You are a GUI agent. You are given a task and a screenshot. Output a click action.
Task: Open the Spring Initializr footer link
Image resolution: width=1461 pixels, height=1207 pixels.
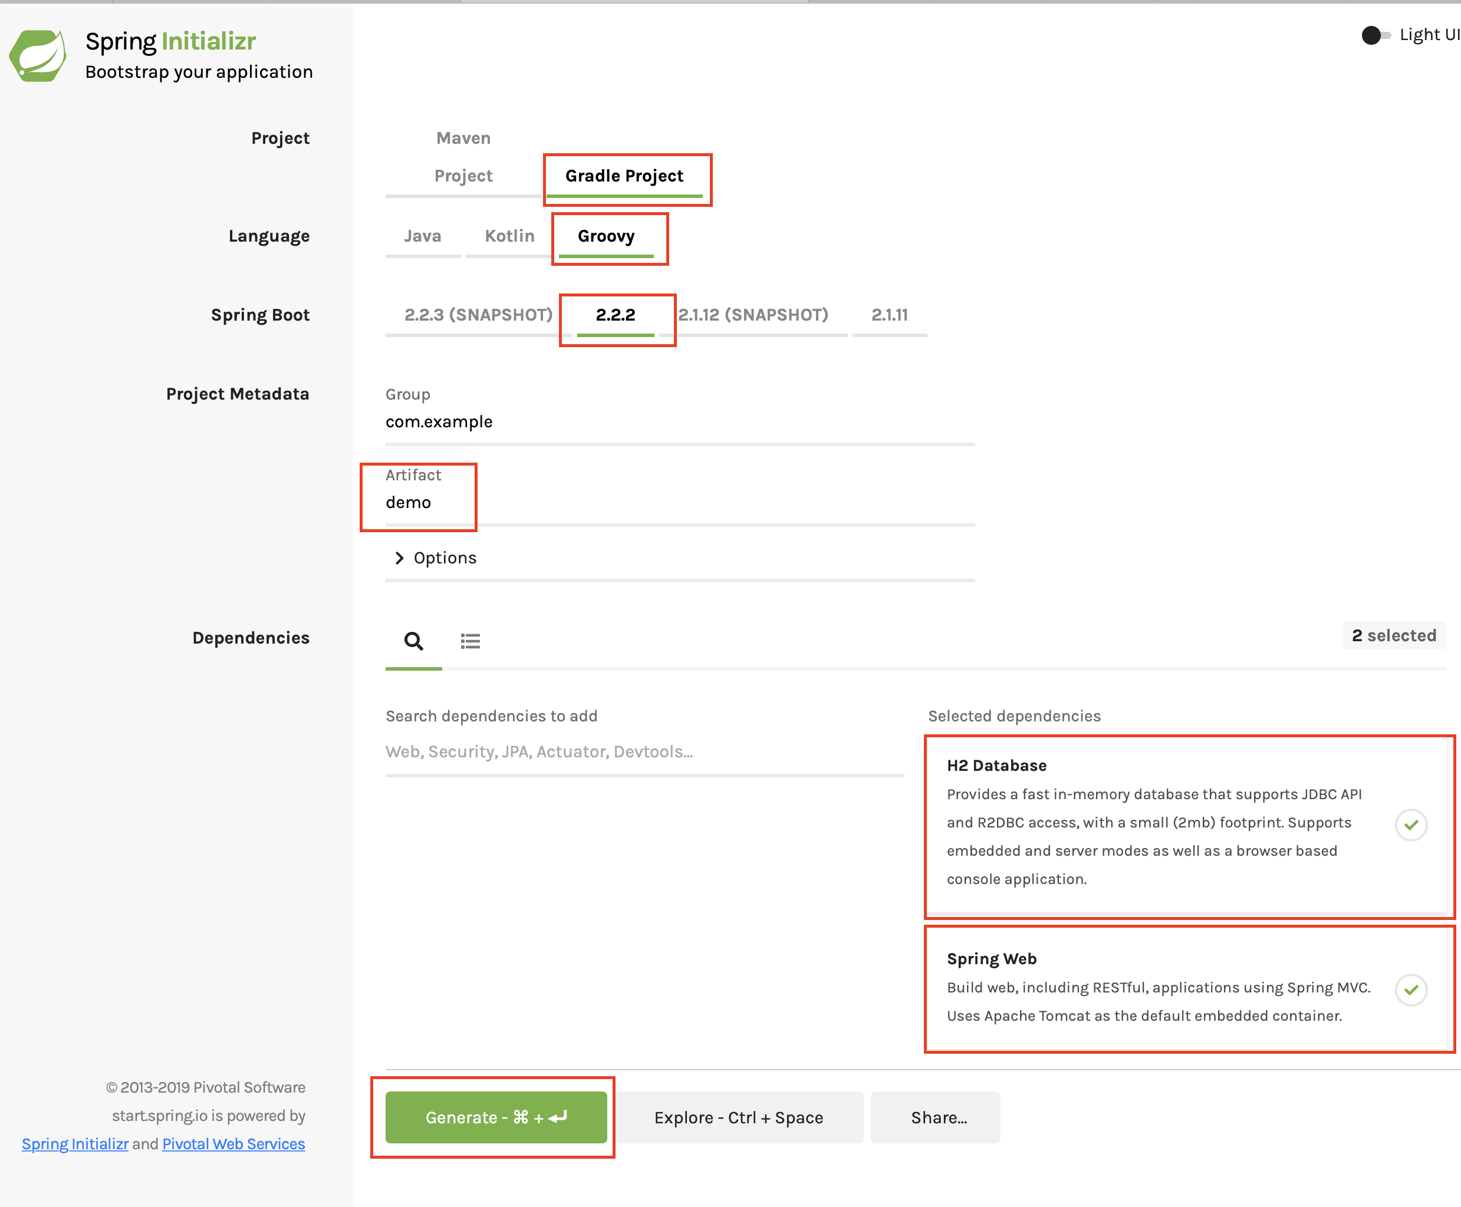[x=75, y=1144]
